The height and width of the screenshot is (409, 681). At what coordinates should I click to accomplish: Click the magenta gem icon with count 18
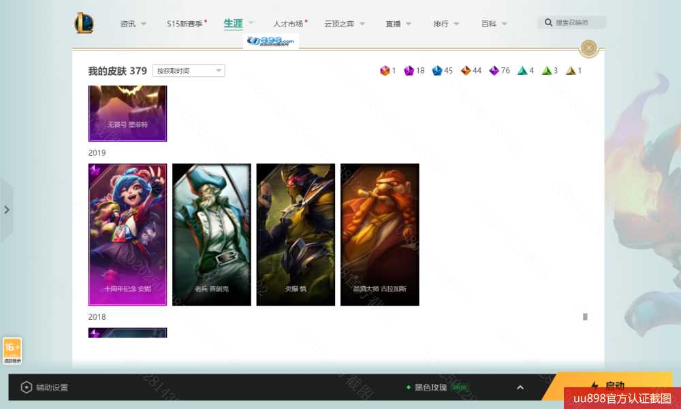click(x=409, y=70)
